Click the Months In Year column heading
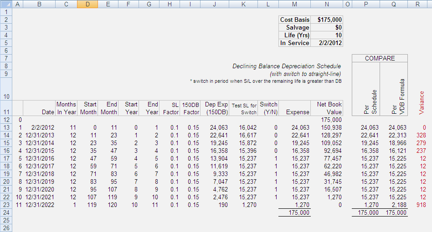The height and width of the screenshot is (232, 432). pos(67,108)
